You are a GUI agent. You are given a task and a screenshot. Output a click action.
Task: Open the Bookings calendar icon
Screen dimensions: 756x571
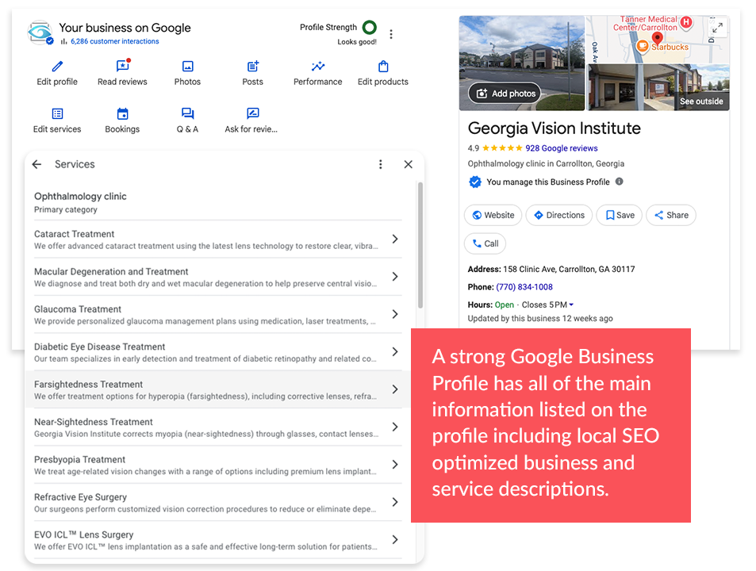pos(122,114)
